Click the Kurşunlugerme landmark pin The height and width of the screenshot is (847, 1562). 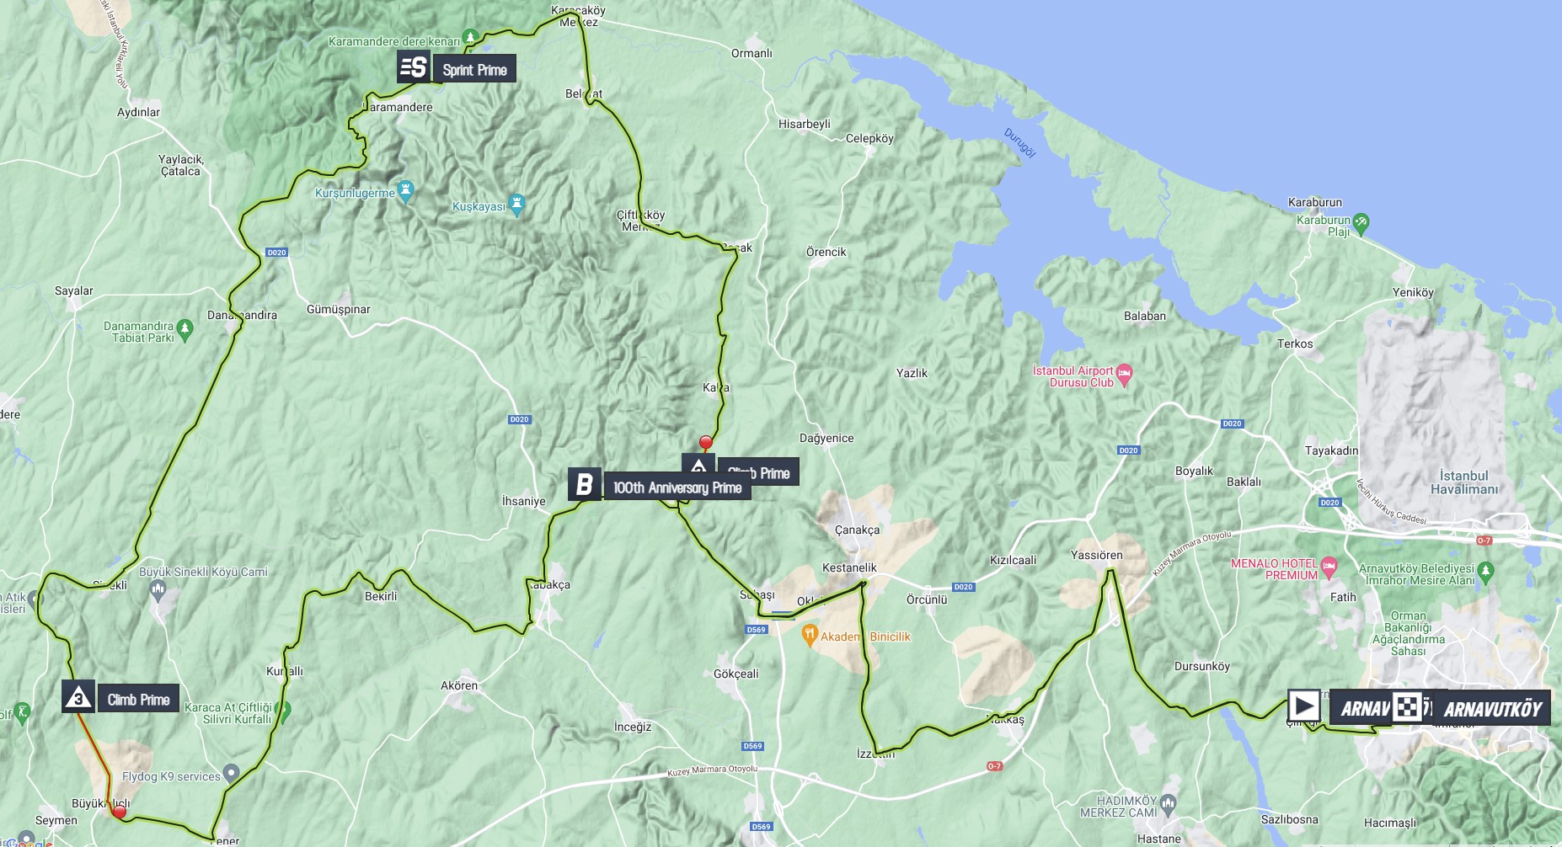point(406,190)
